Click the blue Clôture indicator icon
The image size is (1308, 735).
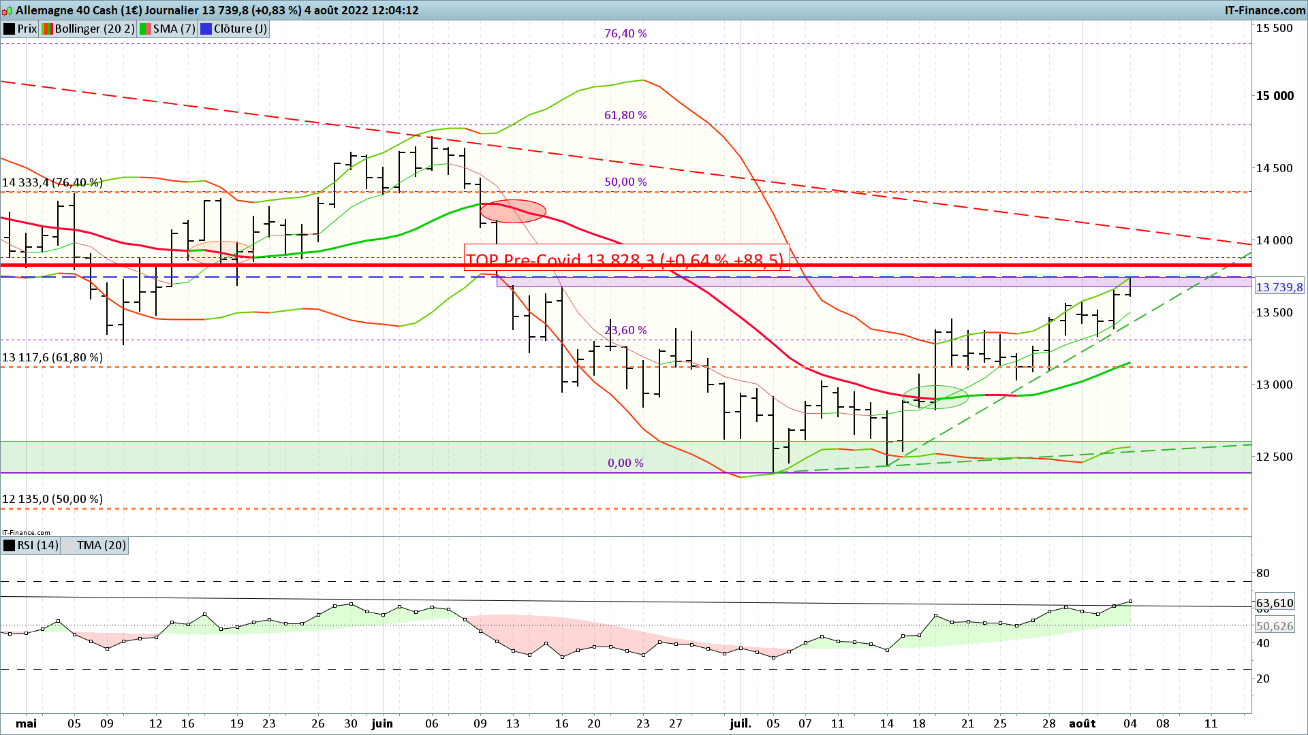click(x=206, y=29)
